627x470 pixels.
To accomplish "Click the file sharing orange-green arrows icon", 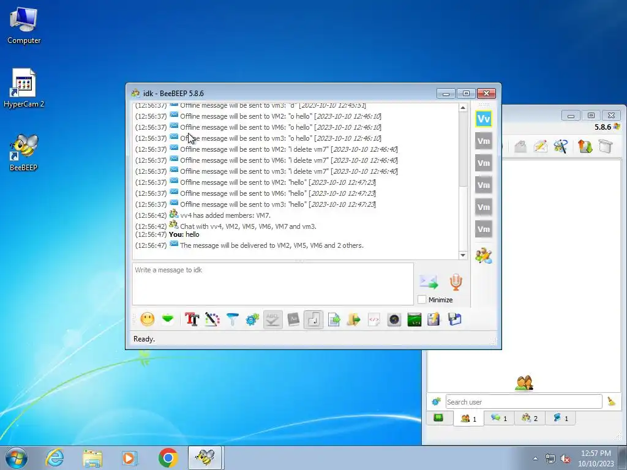I will [x=585, y=146].
